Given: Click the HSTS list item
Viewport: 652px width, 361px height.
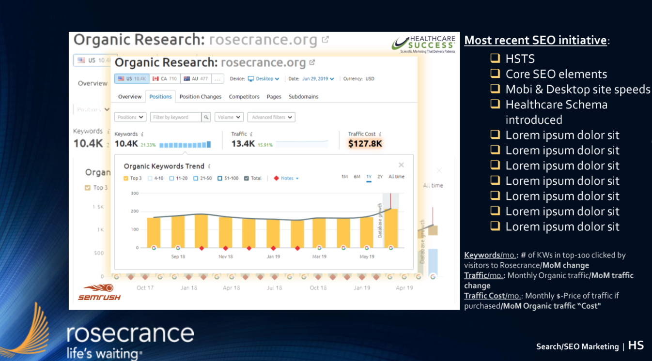Looking at the screenshot, I should pyautogui.click(x=520, y=59).
